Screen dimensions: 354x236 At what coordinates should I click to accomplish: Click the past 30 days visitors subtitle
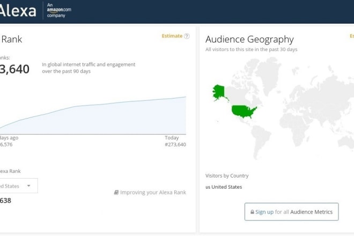251,49
